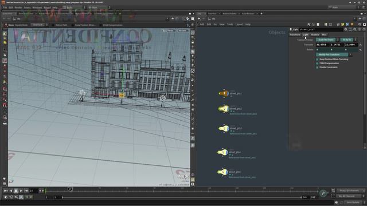
Task: Open the Material Palette pane tab
Action: click(229, 14)
